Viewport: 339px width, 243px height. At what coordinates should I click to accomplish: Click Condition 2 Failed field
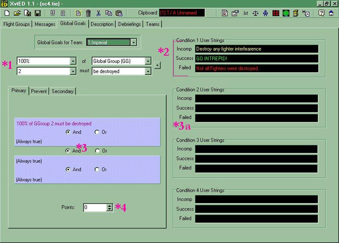256,118
